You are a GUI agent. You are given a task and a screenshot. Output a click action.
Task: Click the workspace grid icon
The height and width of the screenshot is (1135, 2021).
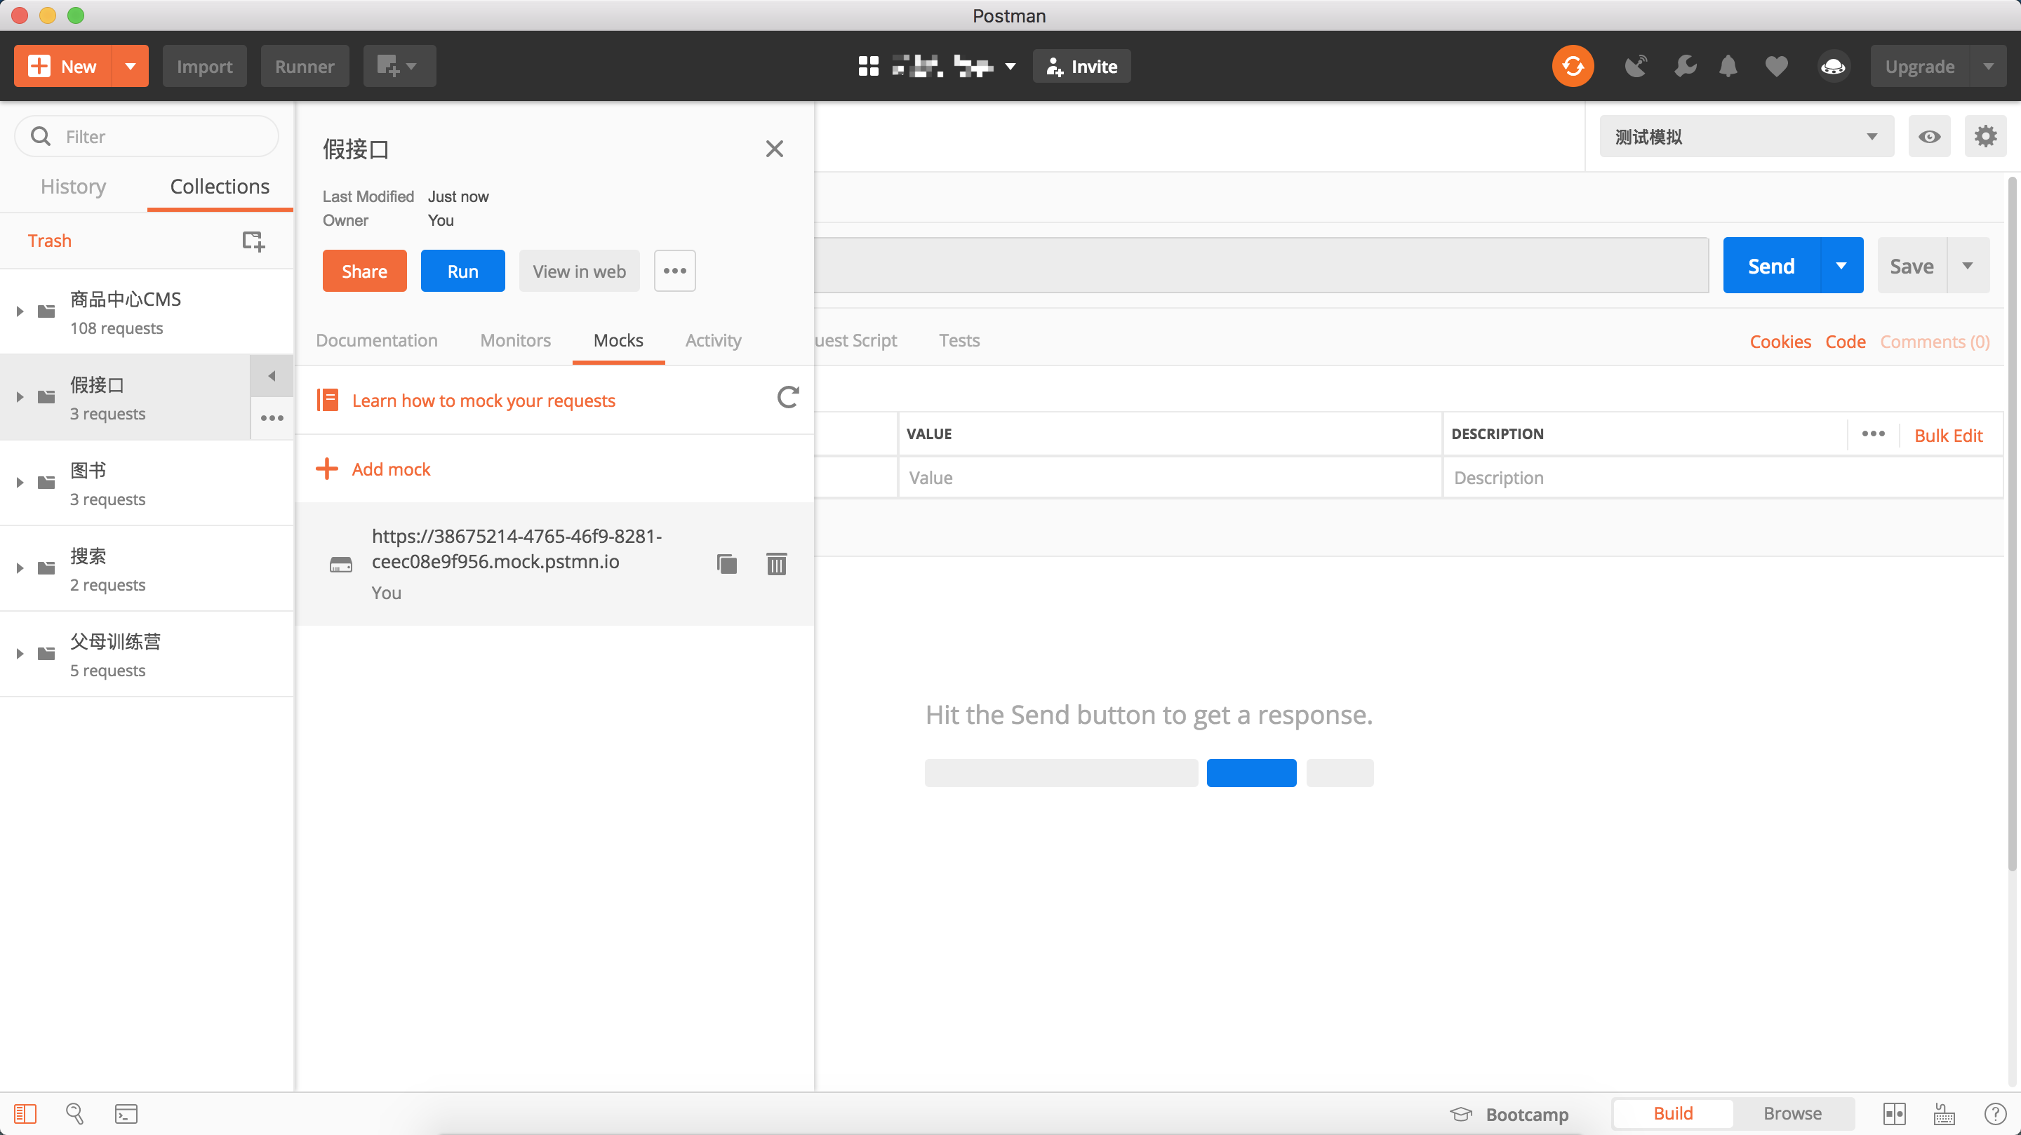(868, 66)
